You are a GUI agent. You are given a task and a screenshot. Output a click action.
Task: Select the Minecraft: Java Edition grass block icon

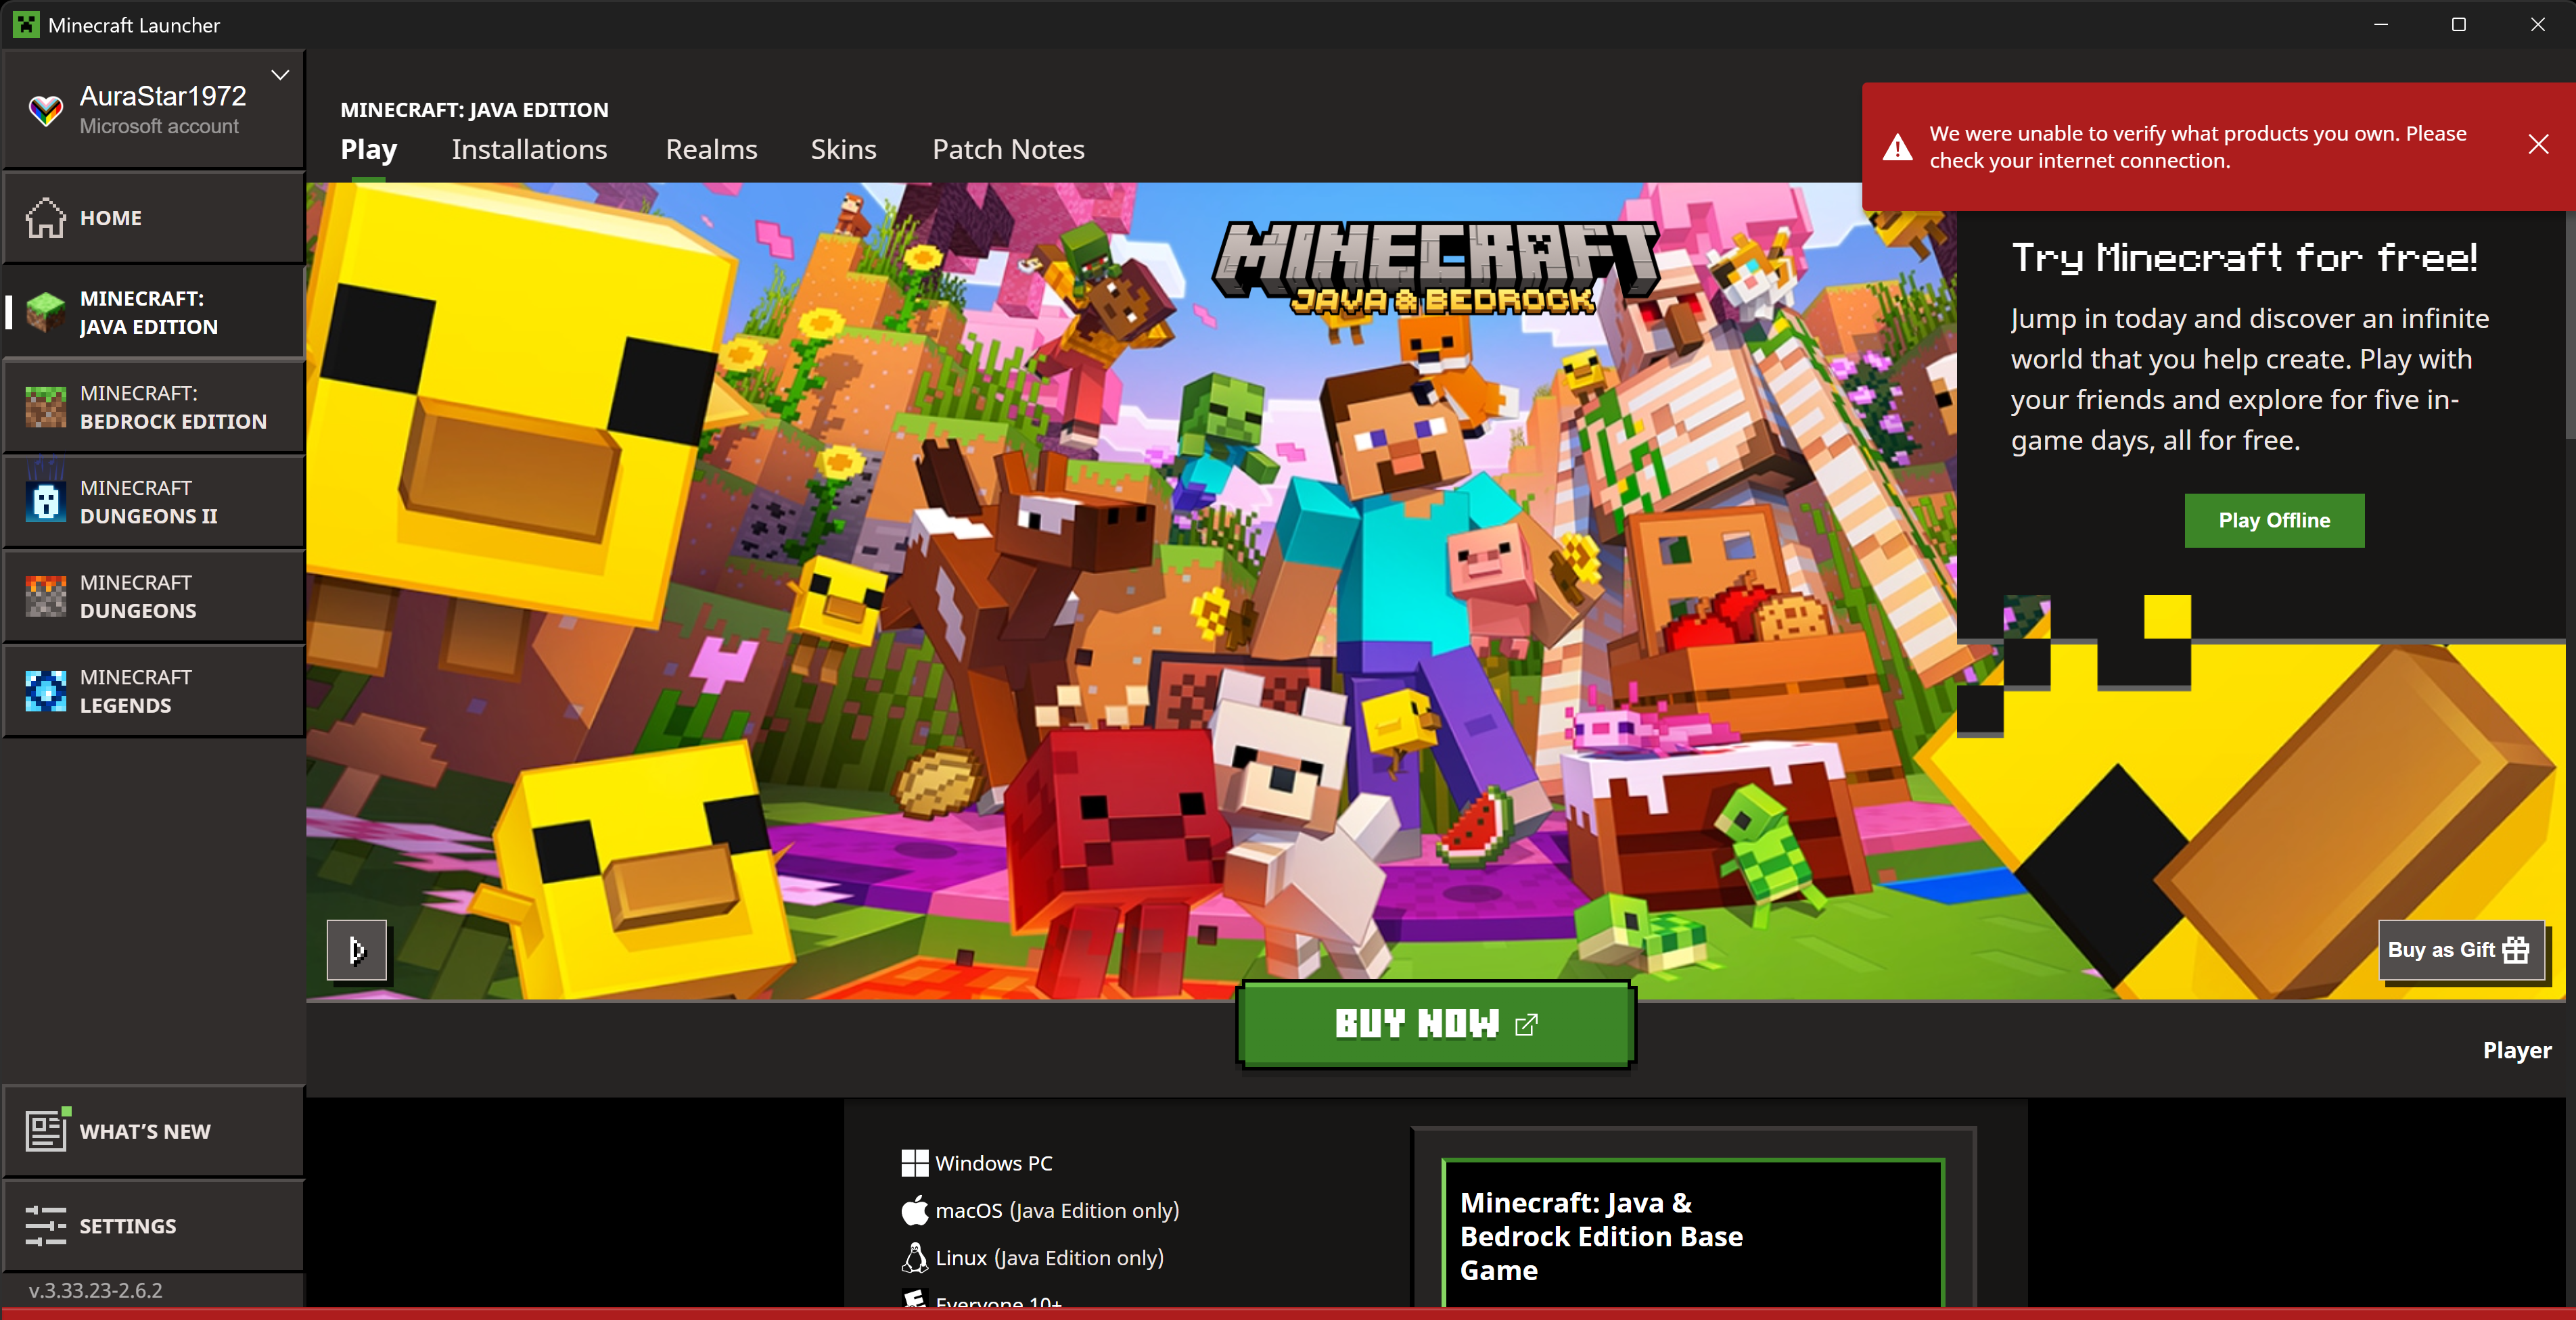[x=45, y=313]
